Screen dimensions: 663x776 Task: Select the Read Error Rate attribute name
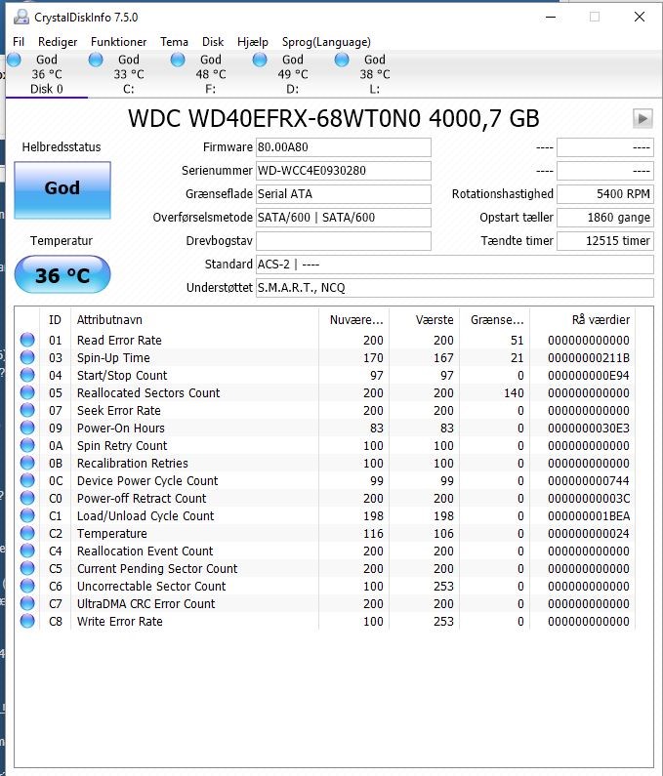119,341
